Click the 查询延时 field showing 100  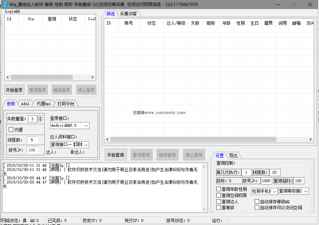pyautogui.click(x=299, y=181)
